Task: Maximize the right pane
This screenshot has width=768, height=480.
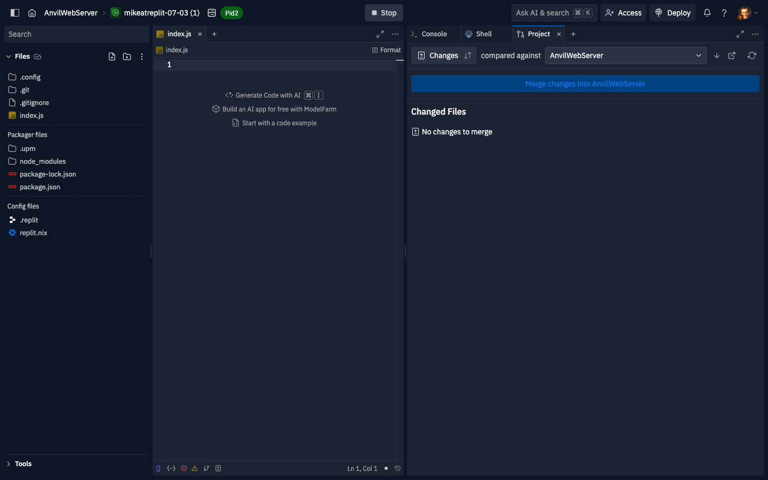Action: [740, 34]
